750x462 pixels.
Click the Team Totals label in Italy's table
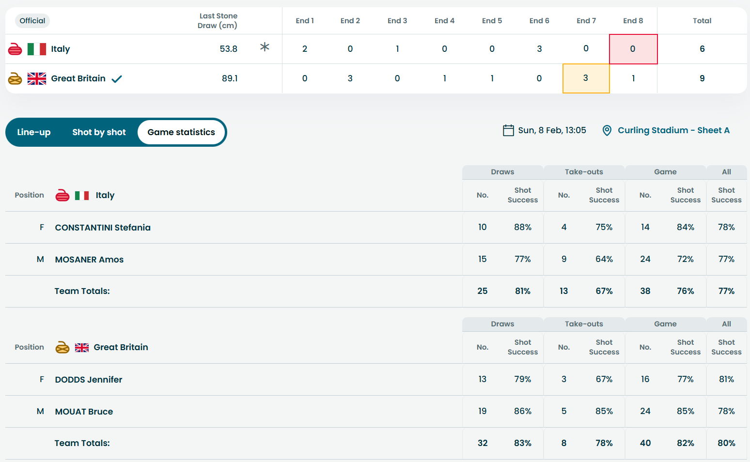click(82, 291)
